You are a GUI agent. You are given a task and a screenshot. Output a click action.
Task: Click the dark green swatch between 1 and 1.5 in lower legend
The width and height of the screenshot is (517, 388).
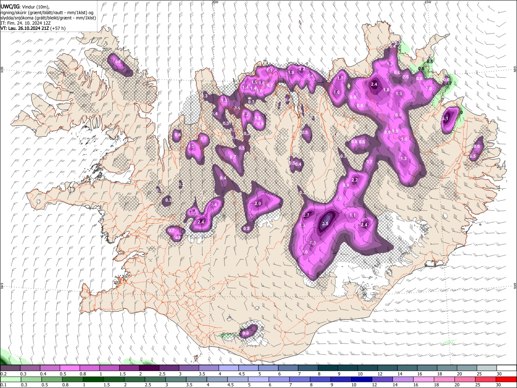point(93,380)
